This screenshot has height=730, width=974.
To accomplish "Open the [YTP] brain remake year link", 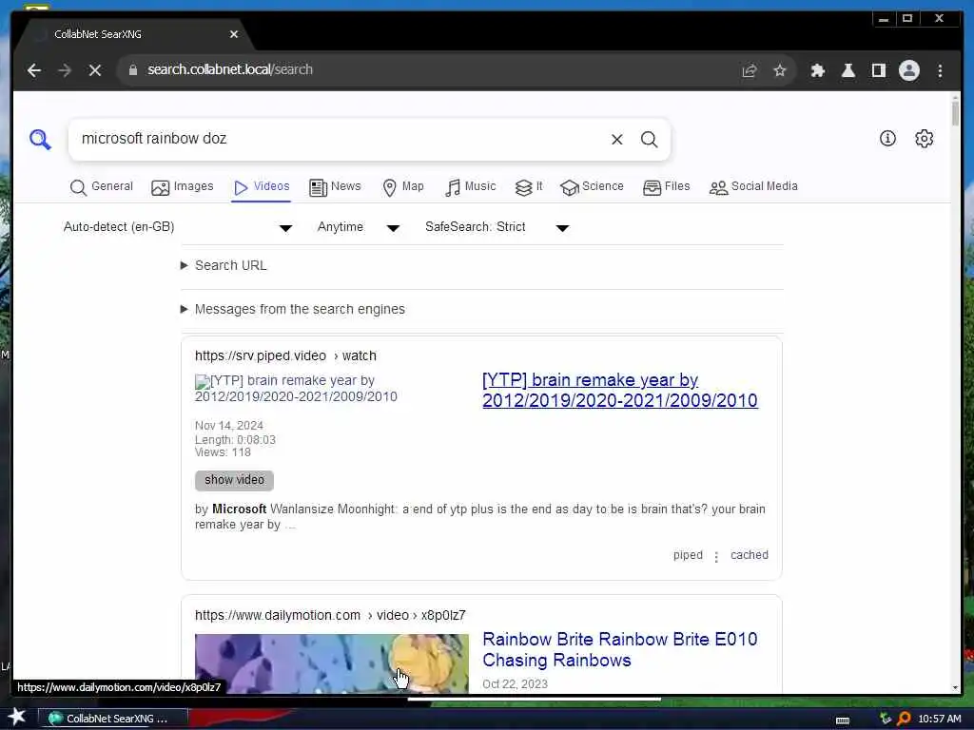I will [620, 390].
